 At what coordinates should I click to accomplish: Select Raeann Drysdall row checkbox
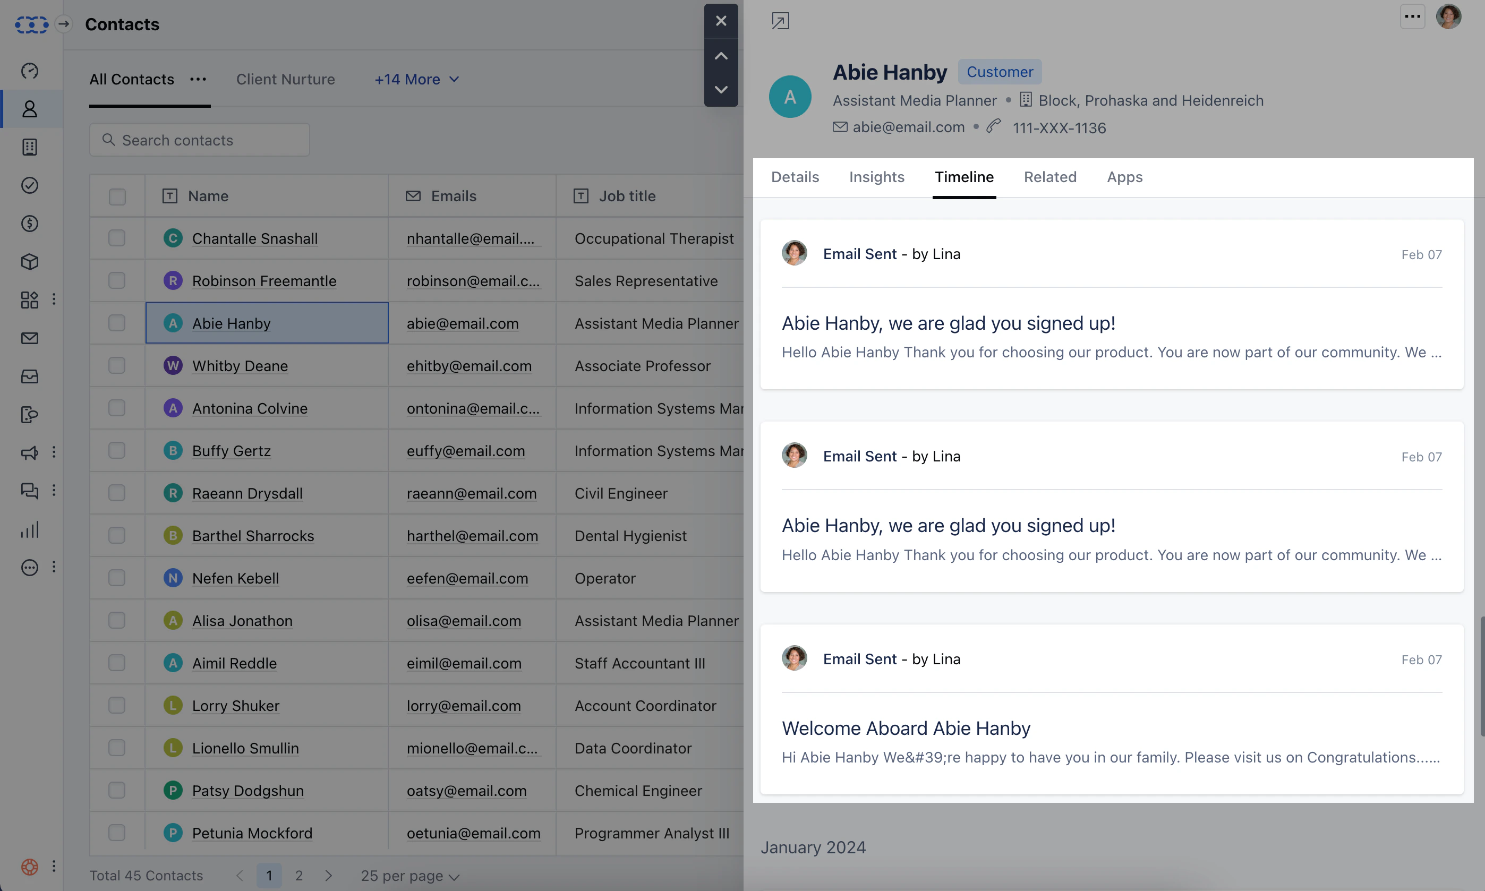pyautogui.click(x=116, y=493)
